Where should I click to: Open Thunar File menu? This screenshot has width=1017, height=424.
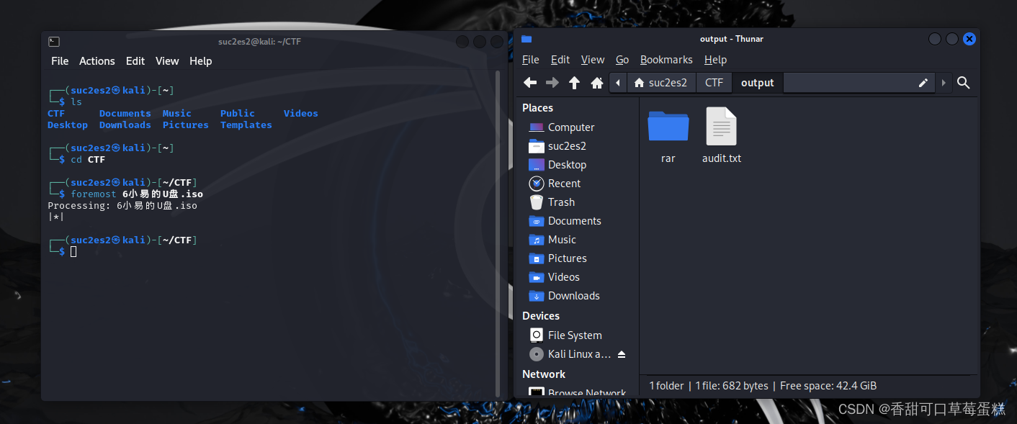[531, 60]
